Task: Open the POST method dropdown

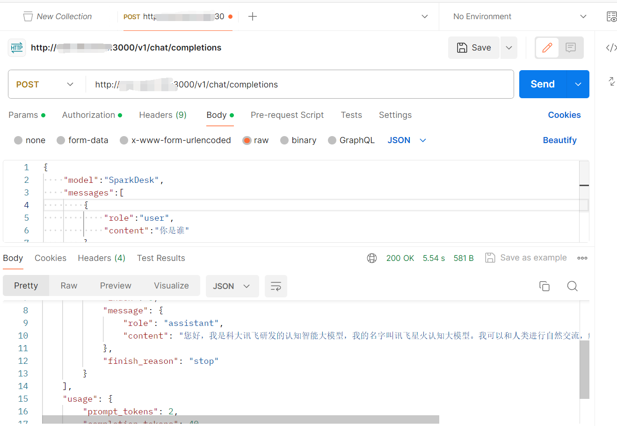Action: (x=45, y=85)
